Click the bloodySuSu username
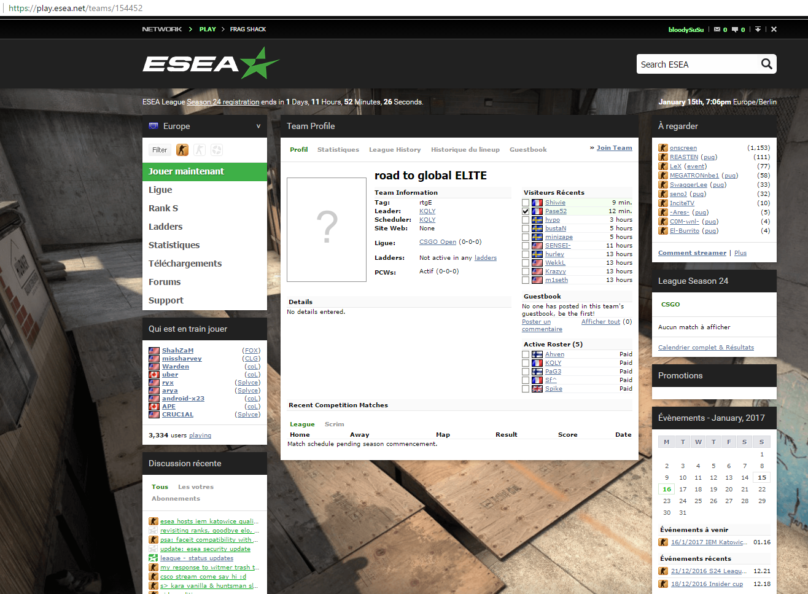Image resolution: width=808 pixels, height=594 pixels. pos(686,29)
